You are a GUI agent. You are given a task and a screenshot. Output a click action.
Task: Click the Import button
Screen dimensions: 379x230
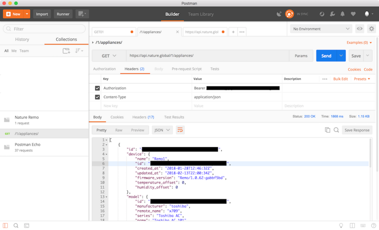pos(42,14)
